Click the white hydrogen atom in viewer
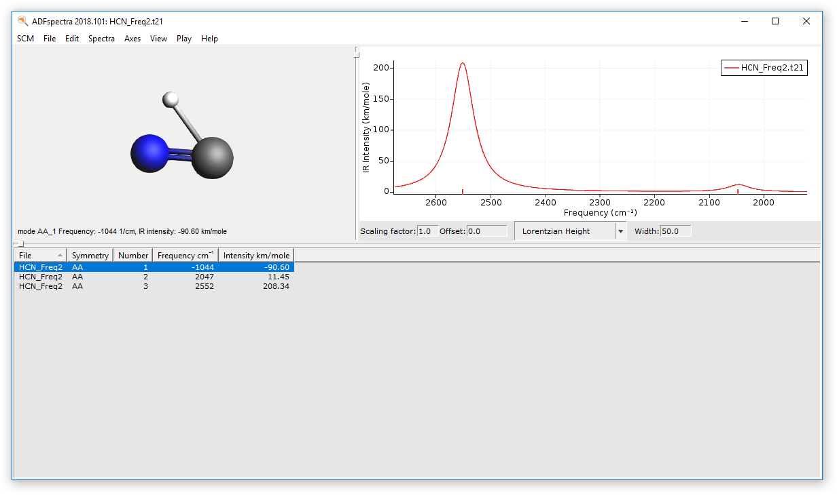 171,100
